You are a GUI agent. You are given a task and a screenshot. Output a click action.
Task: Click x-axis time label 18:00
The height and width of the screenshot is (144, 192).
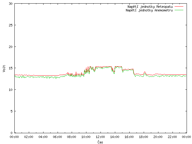(143, 137)
